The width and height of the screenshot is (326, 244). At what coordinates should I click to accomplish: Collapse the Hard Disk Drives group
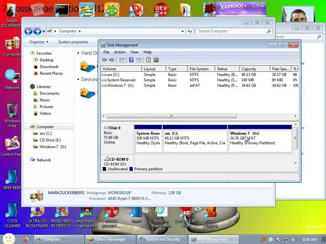(78, 53)
